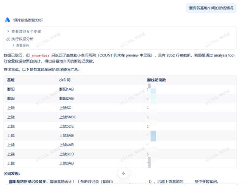Select cell '上饶4AB'
247x185 pixels.
[66, 145]
